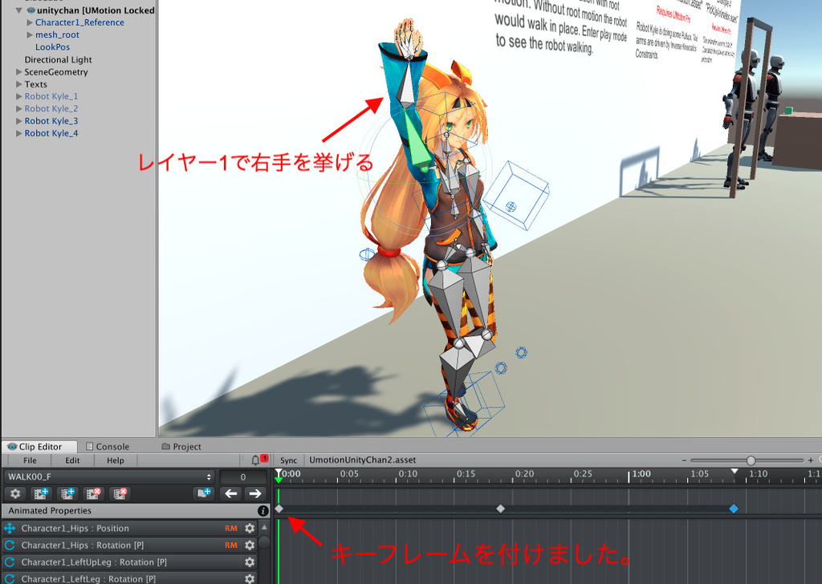
Task: Click the unitychan eye icon in hierarchy
Action: pyautogui.click(x=31, y=10)
